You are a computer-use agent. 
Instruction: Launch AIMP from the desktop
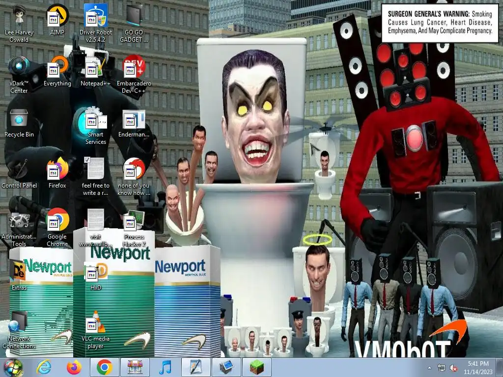57,21
